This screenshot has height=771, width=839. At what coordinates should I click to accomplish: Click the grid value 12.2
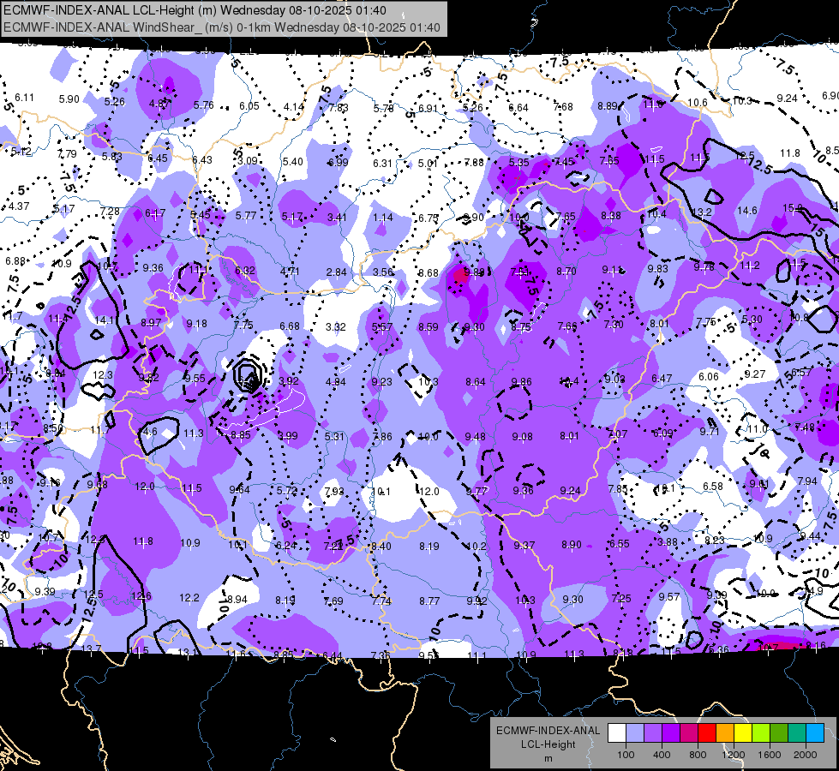point(189,598)
